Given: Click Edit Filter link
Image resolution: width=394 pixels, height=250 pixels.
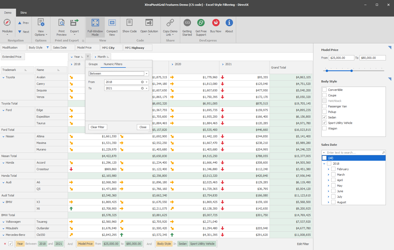Looking at the screenshot, I should (303, 244).
